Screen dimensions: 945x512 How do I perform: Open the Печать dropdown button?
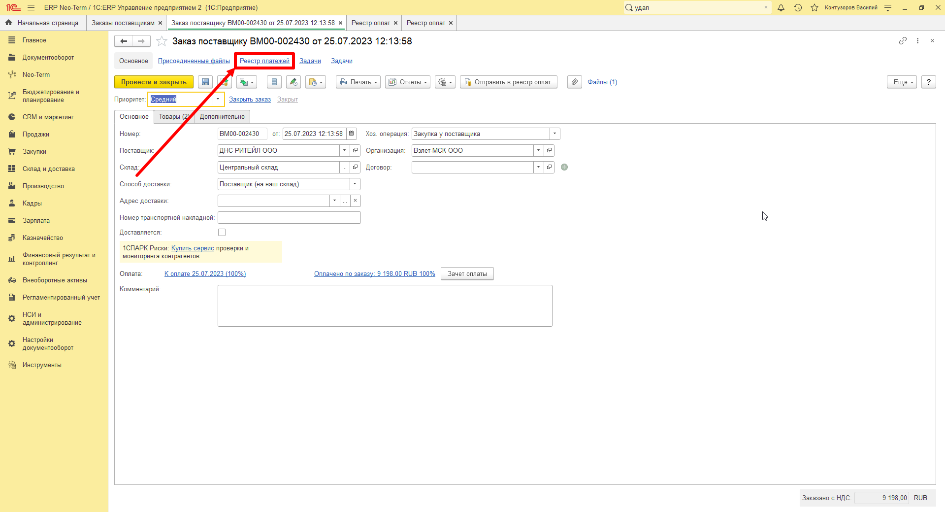click(x=358, y=82)
